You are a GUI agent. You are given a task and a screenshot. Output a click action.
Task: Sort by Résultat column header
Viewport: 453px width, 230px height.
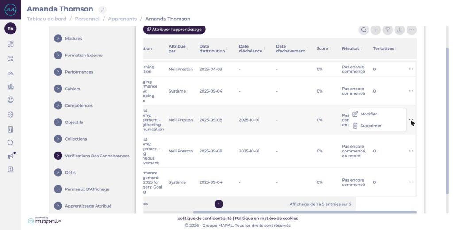click(352, 48)
